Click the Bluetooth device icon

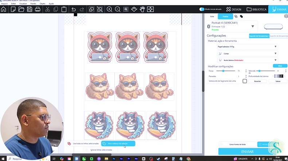(209, 26)
